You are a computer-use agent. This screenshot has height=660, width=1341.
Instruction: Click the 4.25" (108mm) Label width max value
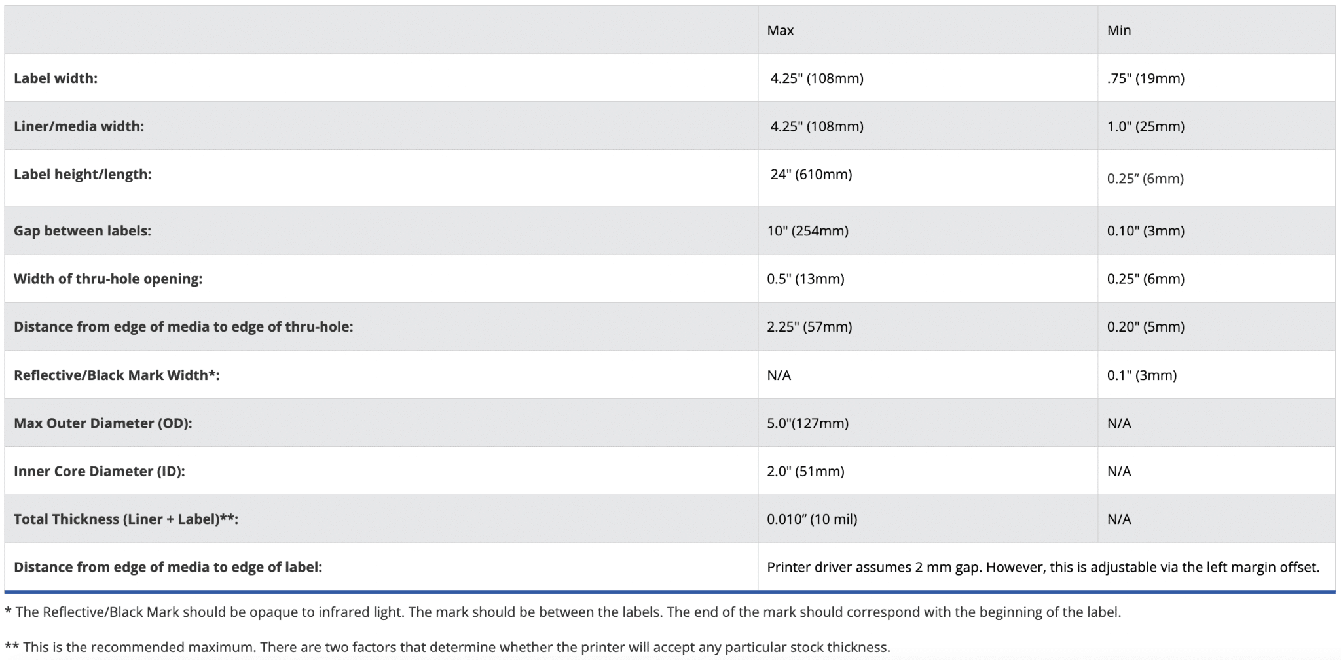817,78
